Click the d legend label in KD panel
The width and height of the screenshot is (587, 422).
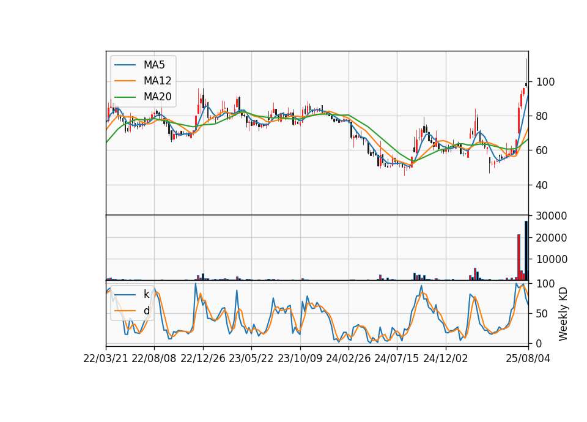click(x=146, y=311)
